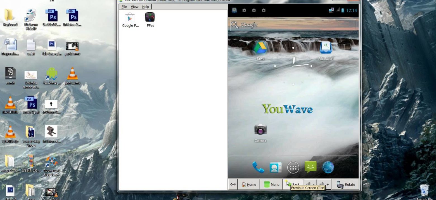
Task: Rotate the emulator screen
Action: point(345,185)
